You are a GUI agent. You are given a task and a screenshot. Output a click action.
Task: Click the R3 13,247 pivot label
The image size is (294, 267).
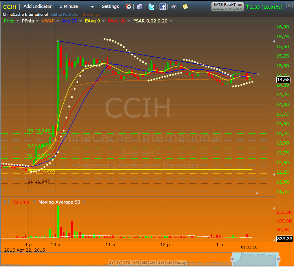click(39, 131)
